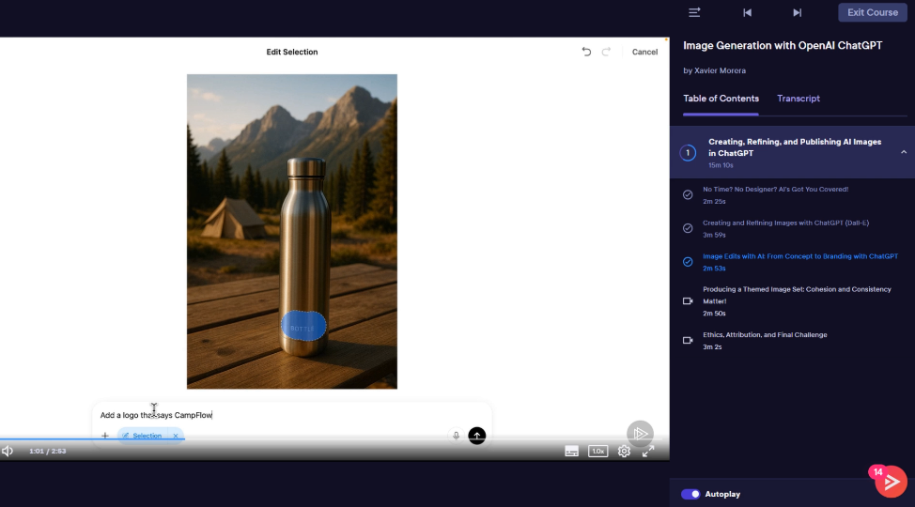Toggle closed captions icon in player
915x507 pixels.
(x=571, y=451)
